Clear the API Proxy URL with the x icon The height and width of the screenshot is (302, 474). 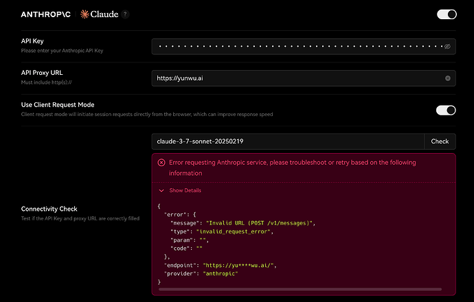click(x=448, y=78)
